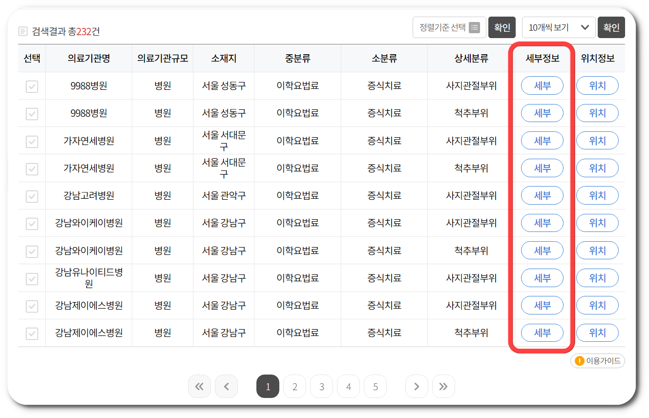Screen dimensions: 649x418
Task: Click the sort criteria list icon
Action: click(474, 27)
